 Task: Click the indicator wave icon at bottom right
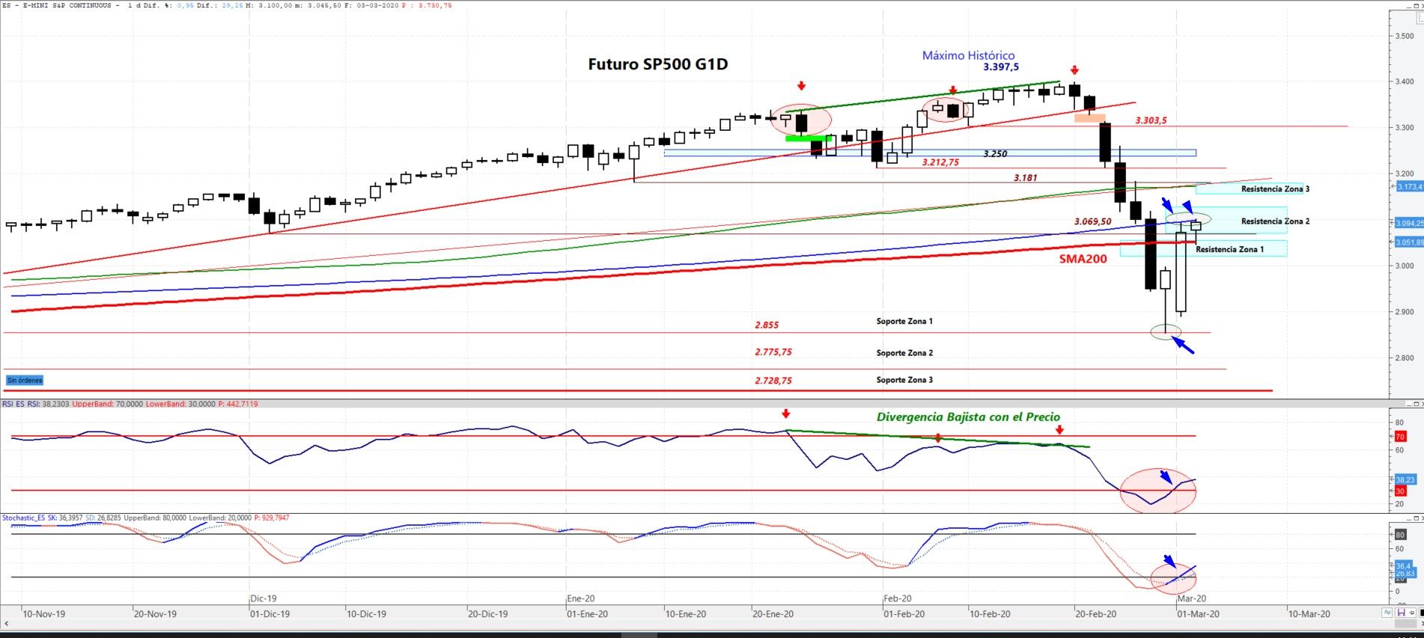pyautogui.click(x=1387, y=613)
